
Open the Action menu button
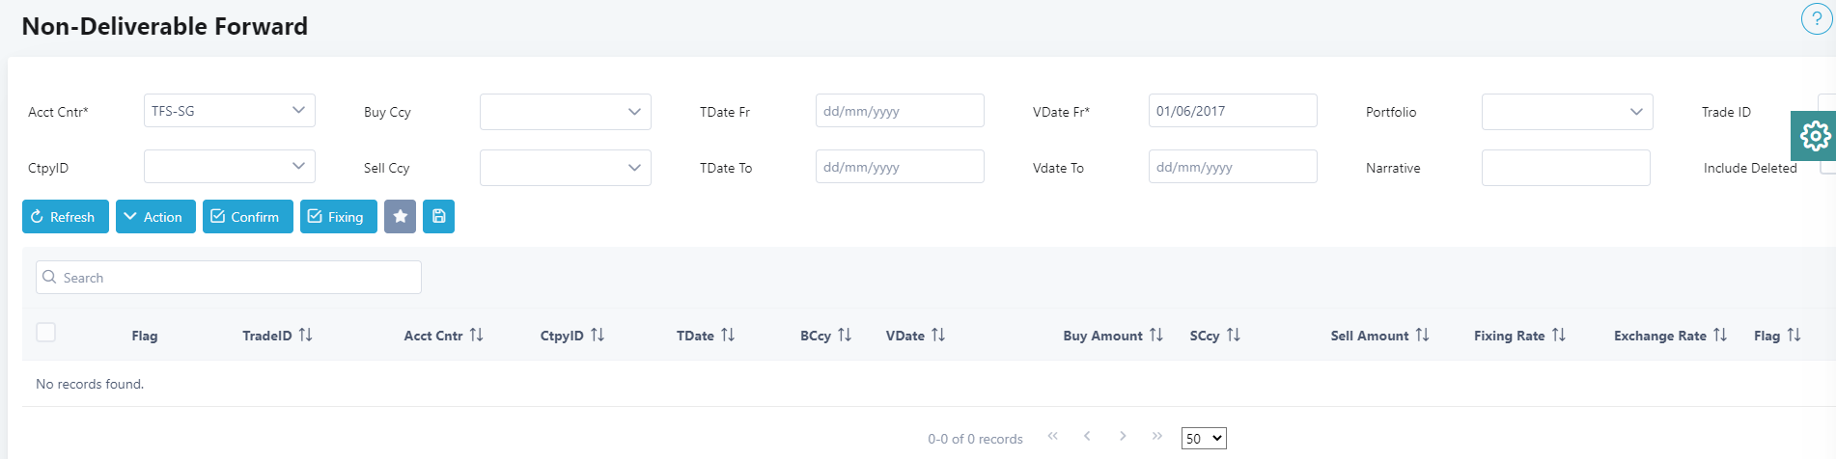point(155,217)
